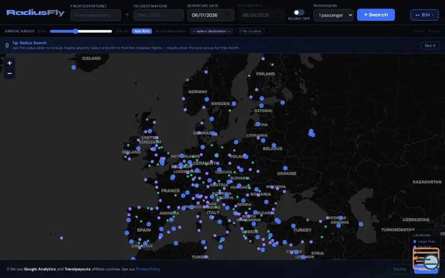Click the NORWAY map label
The image size is (445, 278).
coord(198,92)
